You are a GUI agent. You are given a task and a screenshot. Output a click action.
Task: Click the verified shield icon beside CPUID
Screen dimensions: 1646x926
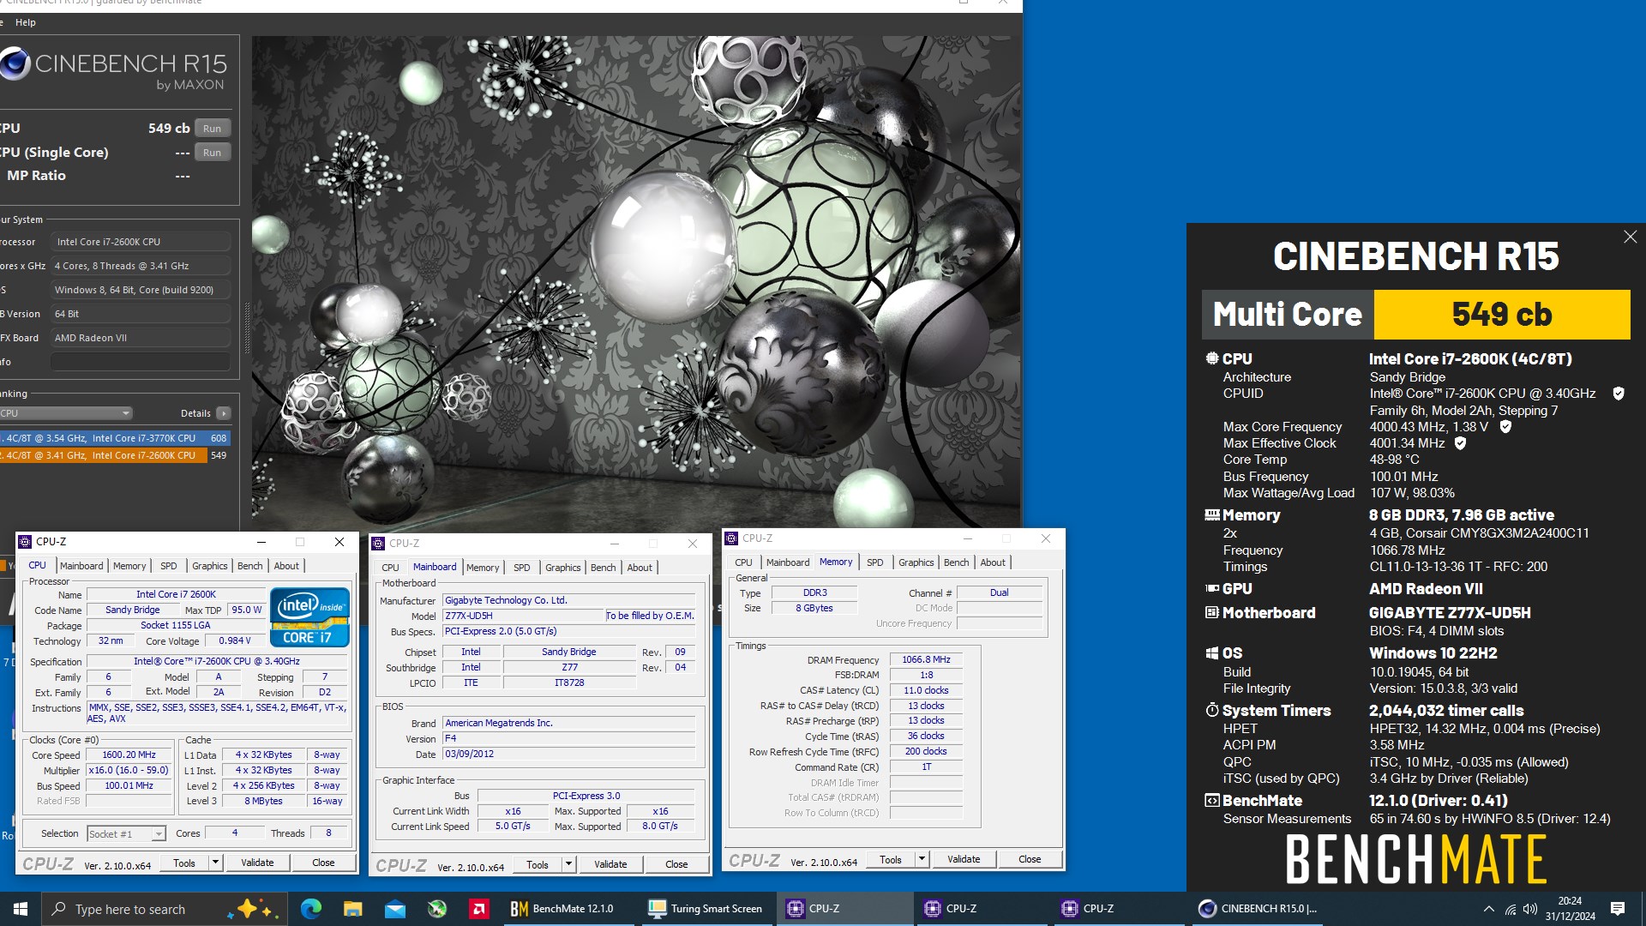(1619, 394)
